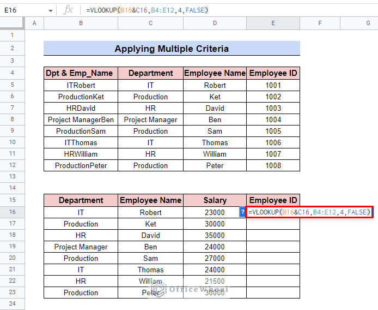Click the salary cell 21500
Screen dimensions: 378x310
tap(215, 281)
